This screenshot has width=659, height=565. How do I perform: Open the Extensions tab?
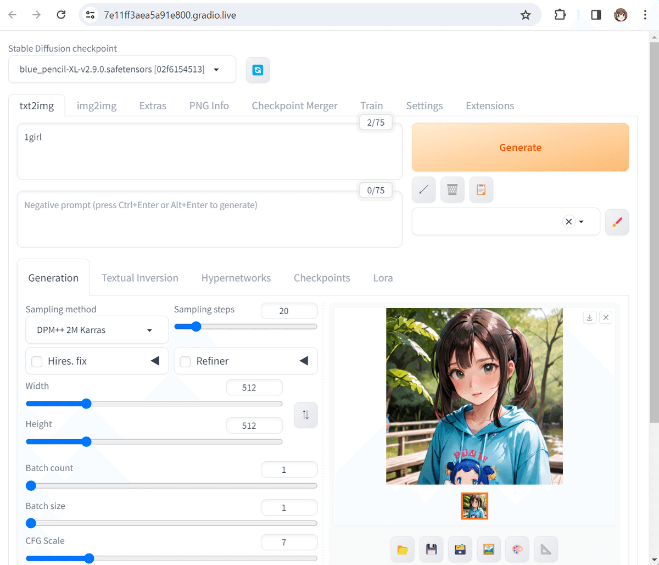(490, 105)
